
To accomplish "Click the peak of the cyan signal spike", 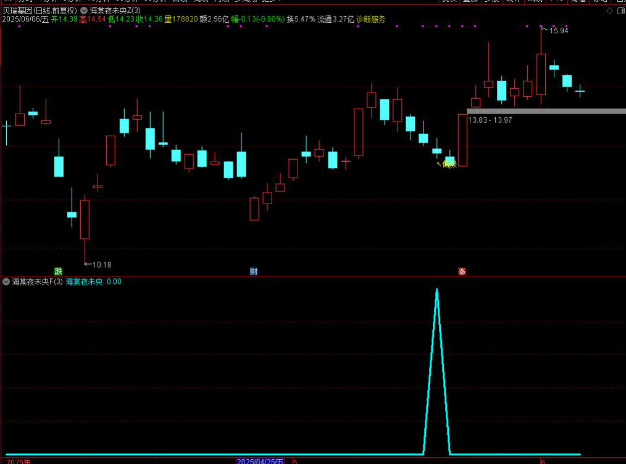I will (437, 289).
